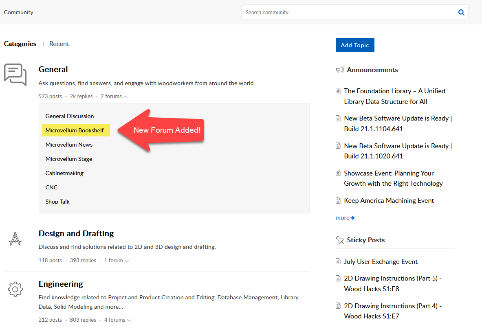Open the Microvellum Stage forum
The image size is (482, 327).
(69, 159)
